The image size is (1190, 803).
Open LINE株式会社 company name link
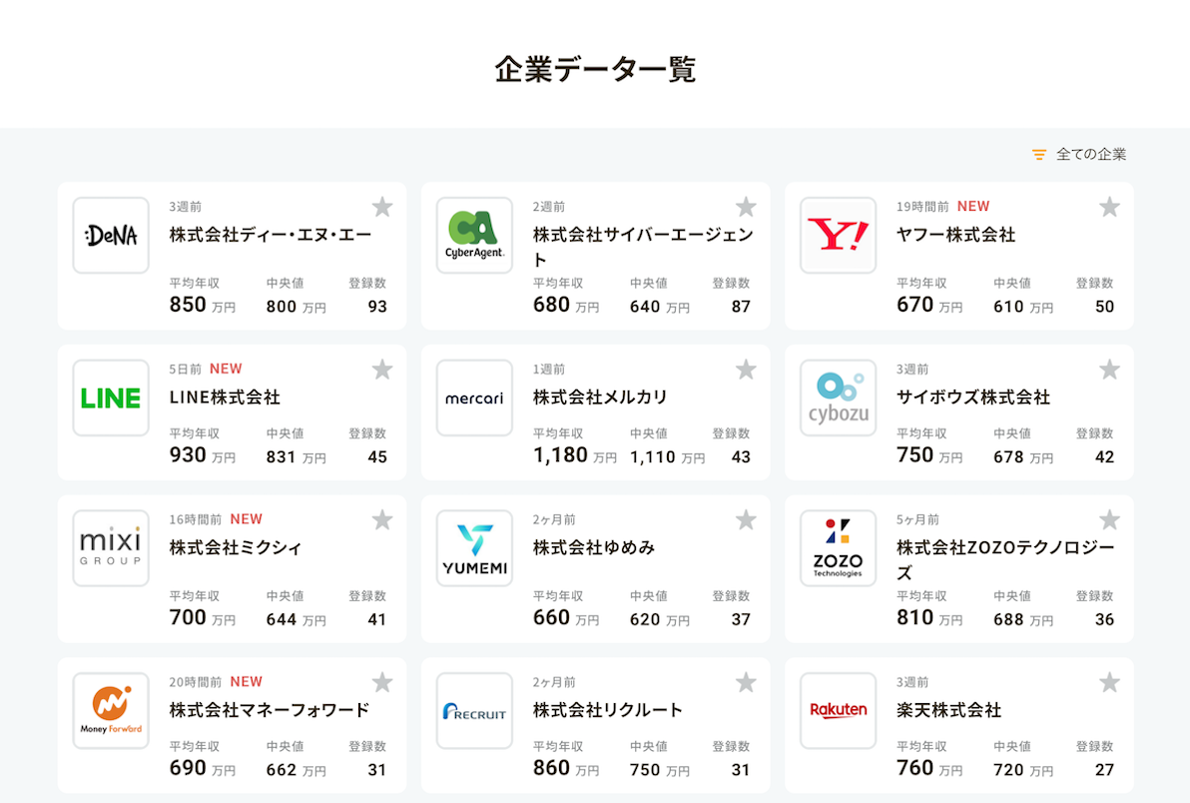225,398
